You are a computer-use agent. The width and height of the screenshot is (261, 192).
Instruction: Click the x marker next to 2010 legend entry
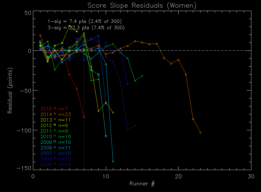(x=55, y=136)
